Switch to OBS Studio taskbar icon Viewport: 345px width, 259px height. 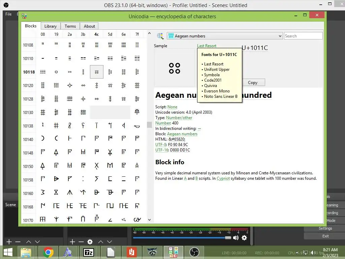[194, 252]
